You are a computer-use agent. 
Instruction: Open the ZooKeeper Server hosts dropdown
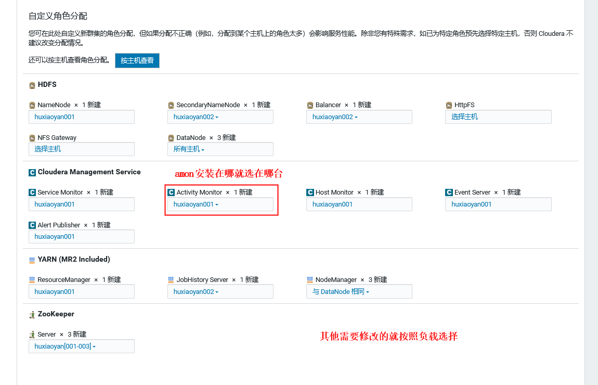click(81, 346)
